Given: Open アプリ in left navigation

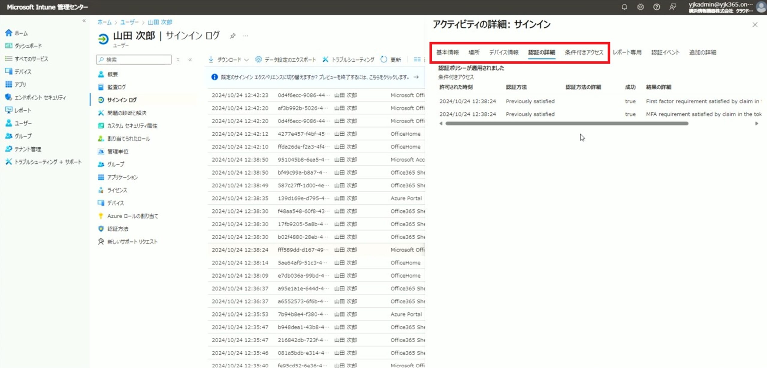Looking at the screenshot, I should pyautogui.click(x=16, y=84).
